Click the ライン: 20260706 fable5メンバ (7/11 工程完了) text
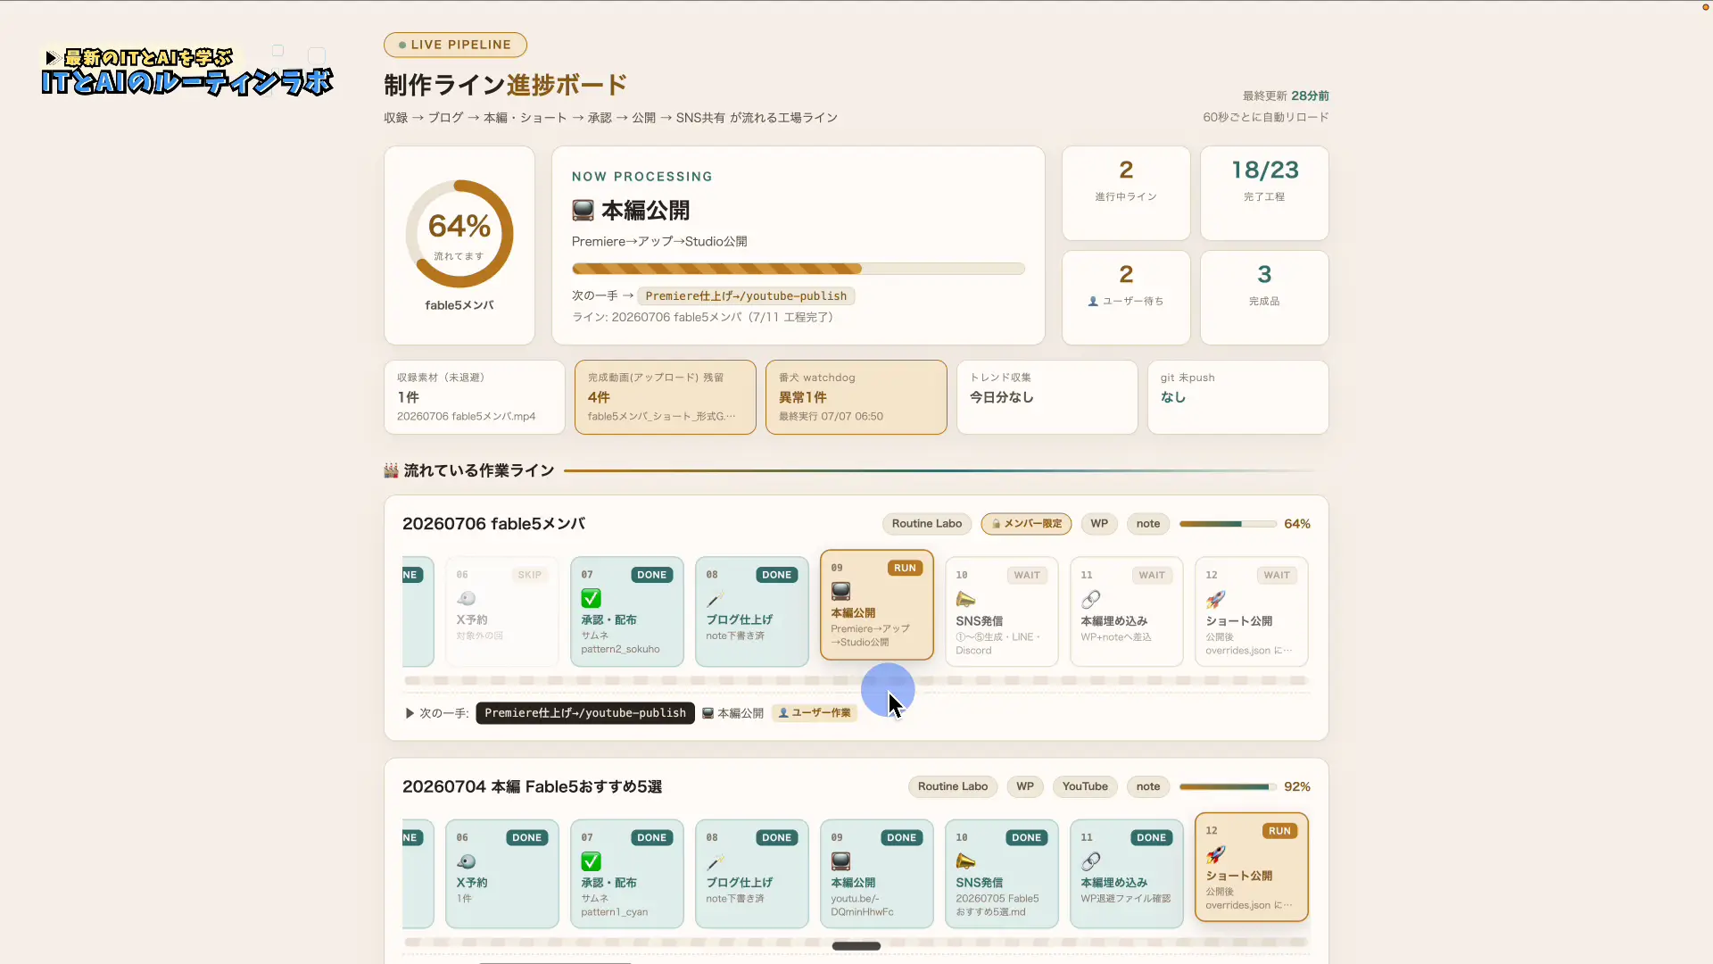The width and height of the screenshot is (1713, 964). click(702, 318)
